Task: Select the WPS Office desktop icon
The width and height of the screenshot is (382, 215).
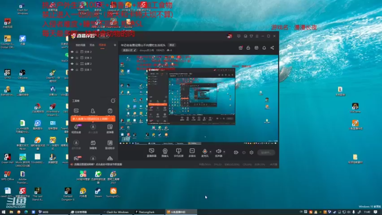Action: pyautogui.click(x=7, y=176)
